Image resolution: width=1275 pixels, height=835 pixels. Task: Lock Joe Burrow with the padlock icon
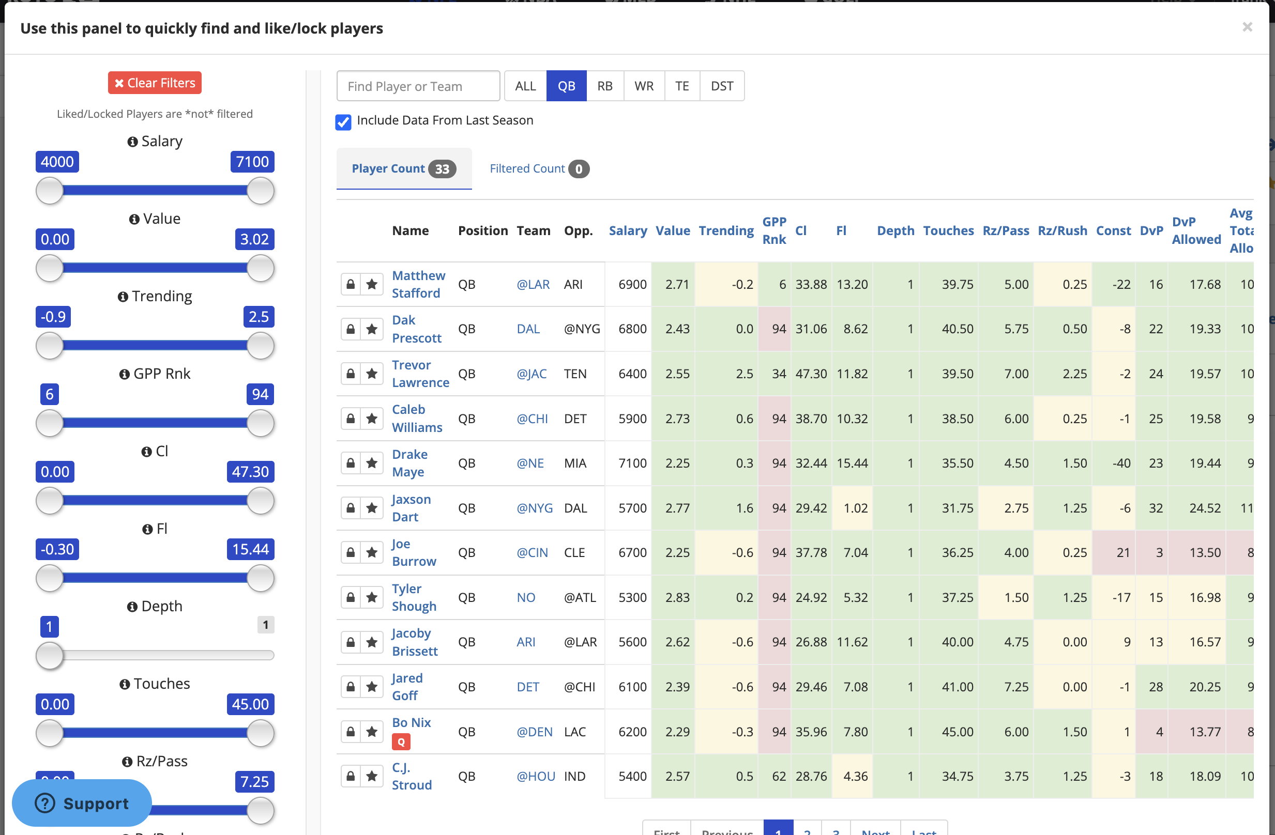[351, 552]
